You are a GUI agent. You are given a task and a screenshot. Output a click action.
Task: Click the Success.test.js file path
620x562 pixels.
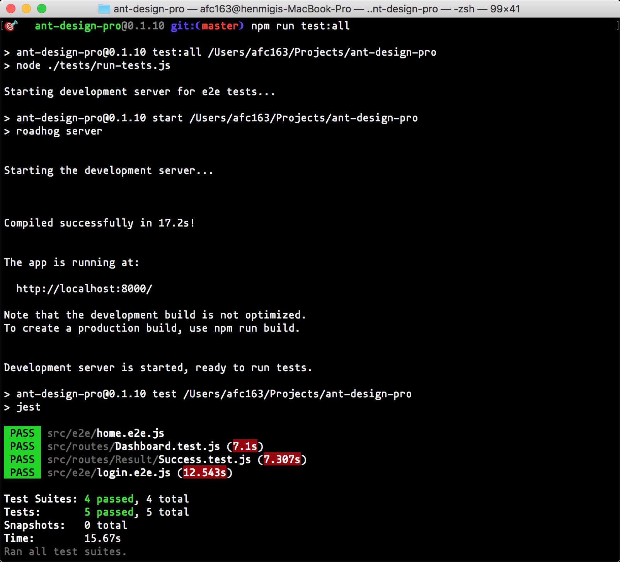click(149, 460)
